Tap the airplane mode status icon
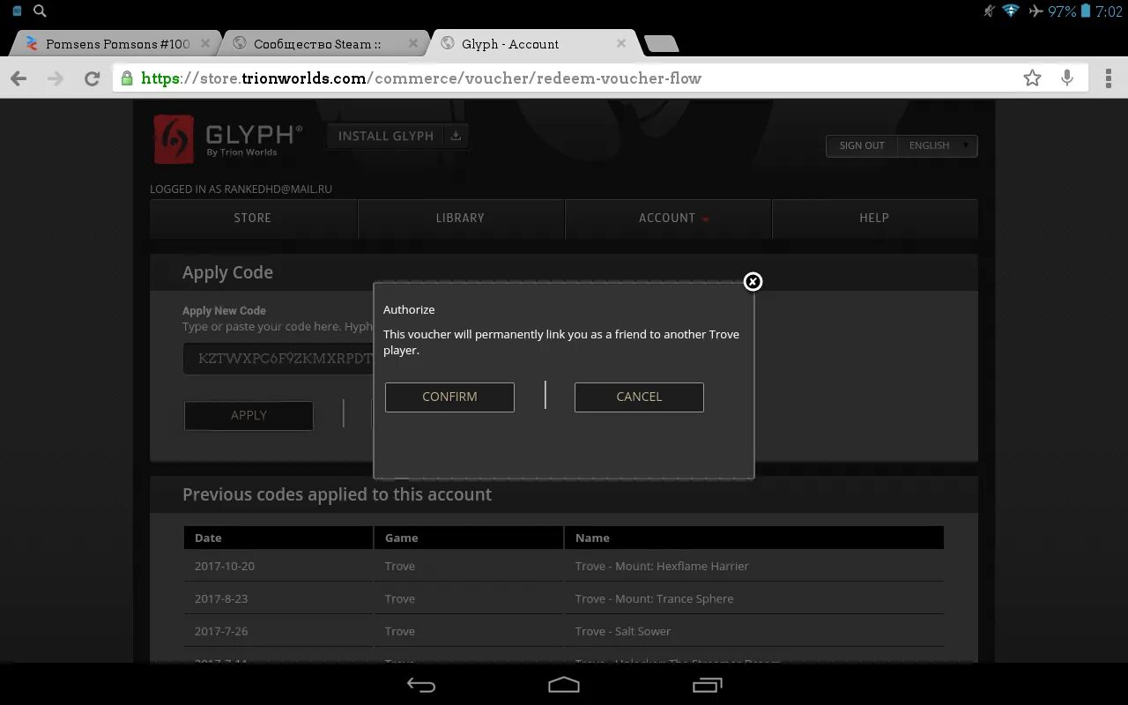1128x705 pixels. [x=1035, y=11]
